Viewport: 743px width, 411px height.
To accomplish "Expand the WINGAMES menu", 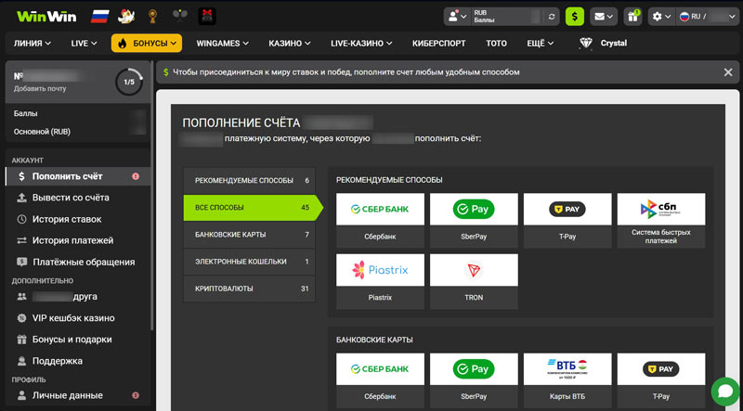I will coord(223,43).
